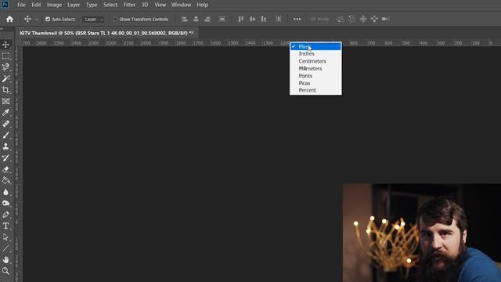Open the Image menu
This screenshot has height=282, width=501.
[x=54, y=5]
